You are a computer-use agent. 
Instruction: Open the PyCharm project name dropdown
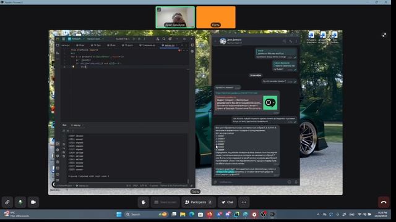click(x=76, y=39)
